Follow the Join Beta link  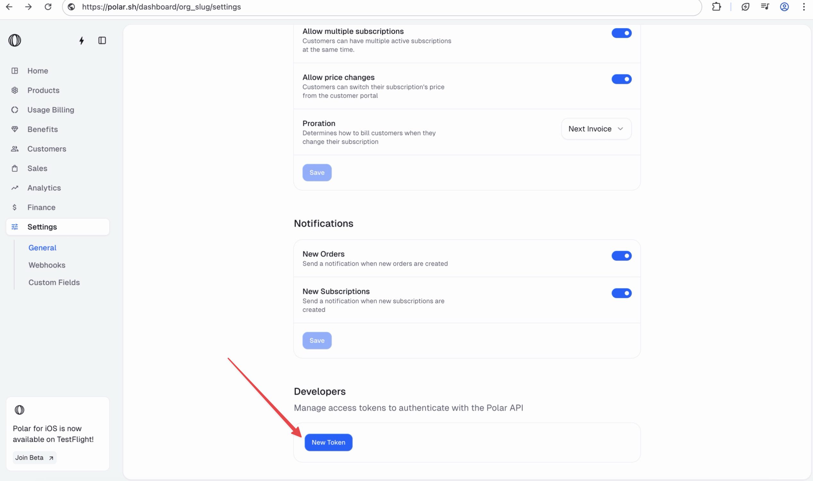[x=34, y=458]
